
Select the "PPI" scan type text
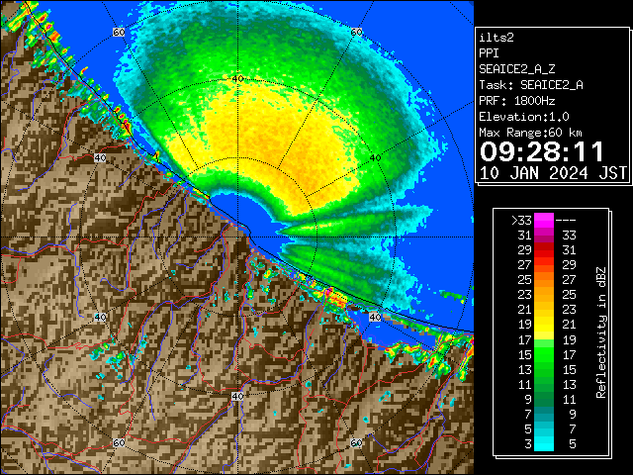click(489, 53)
